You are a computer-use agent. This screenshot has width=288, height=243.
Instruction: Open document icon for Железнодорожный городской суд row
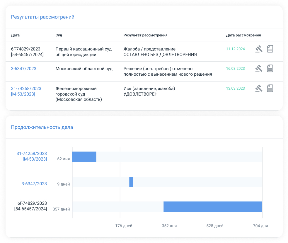(270, 88)
